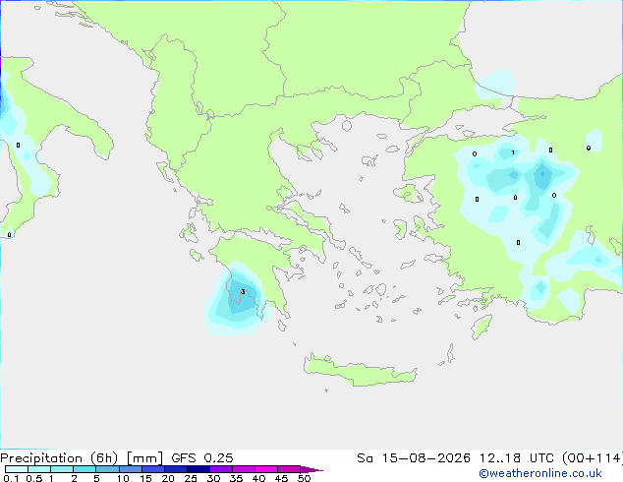Select legend swatch between 5 and 10
Image resolution: width=623 pixels, height=482 pixels.
[107, 469]
